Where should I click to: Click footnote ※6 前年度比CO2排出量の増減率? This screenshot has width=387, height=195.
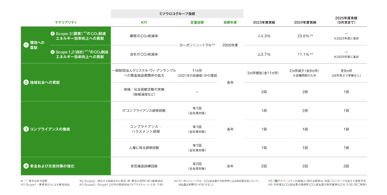coord(317,185)
